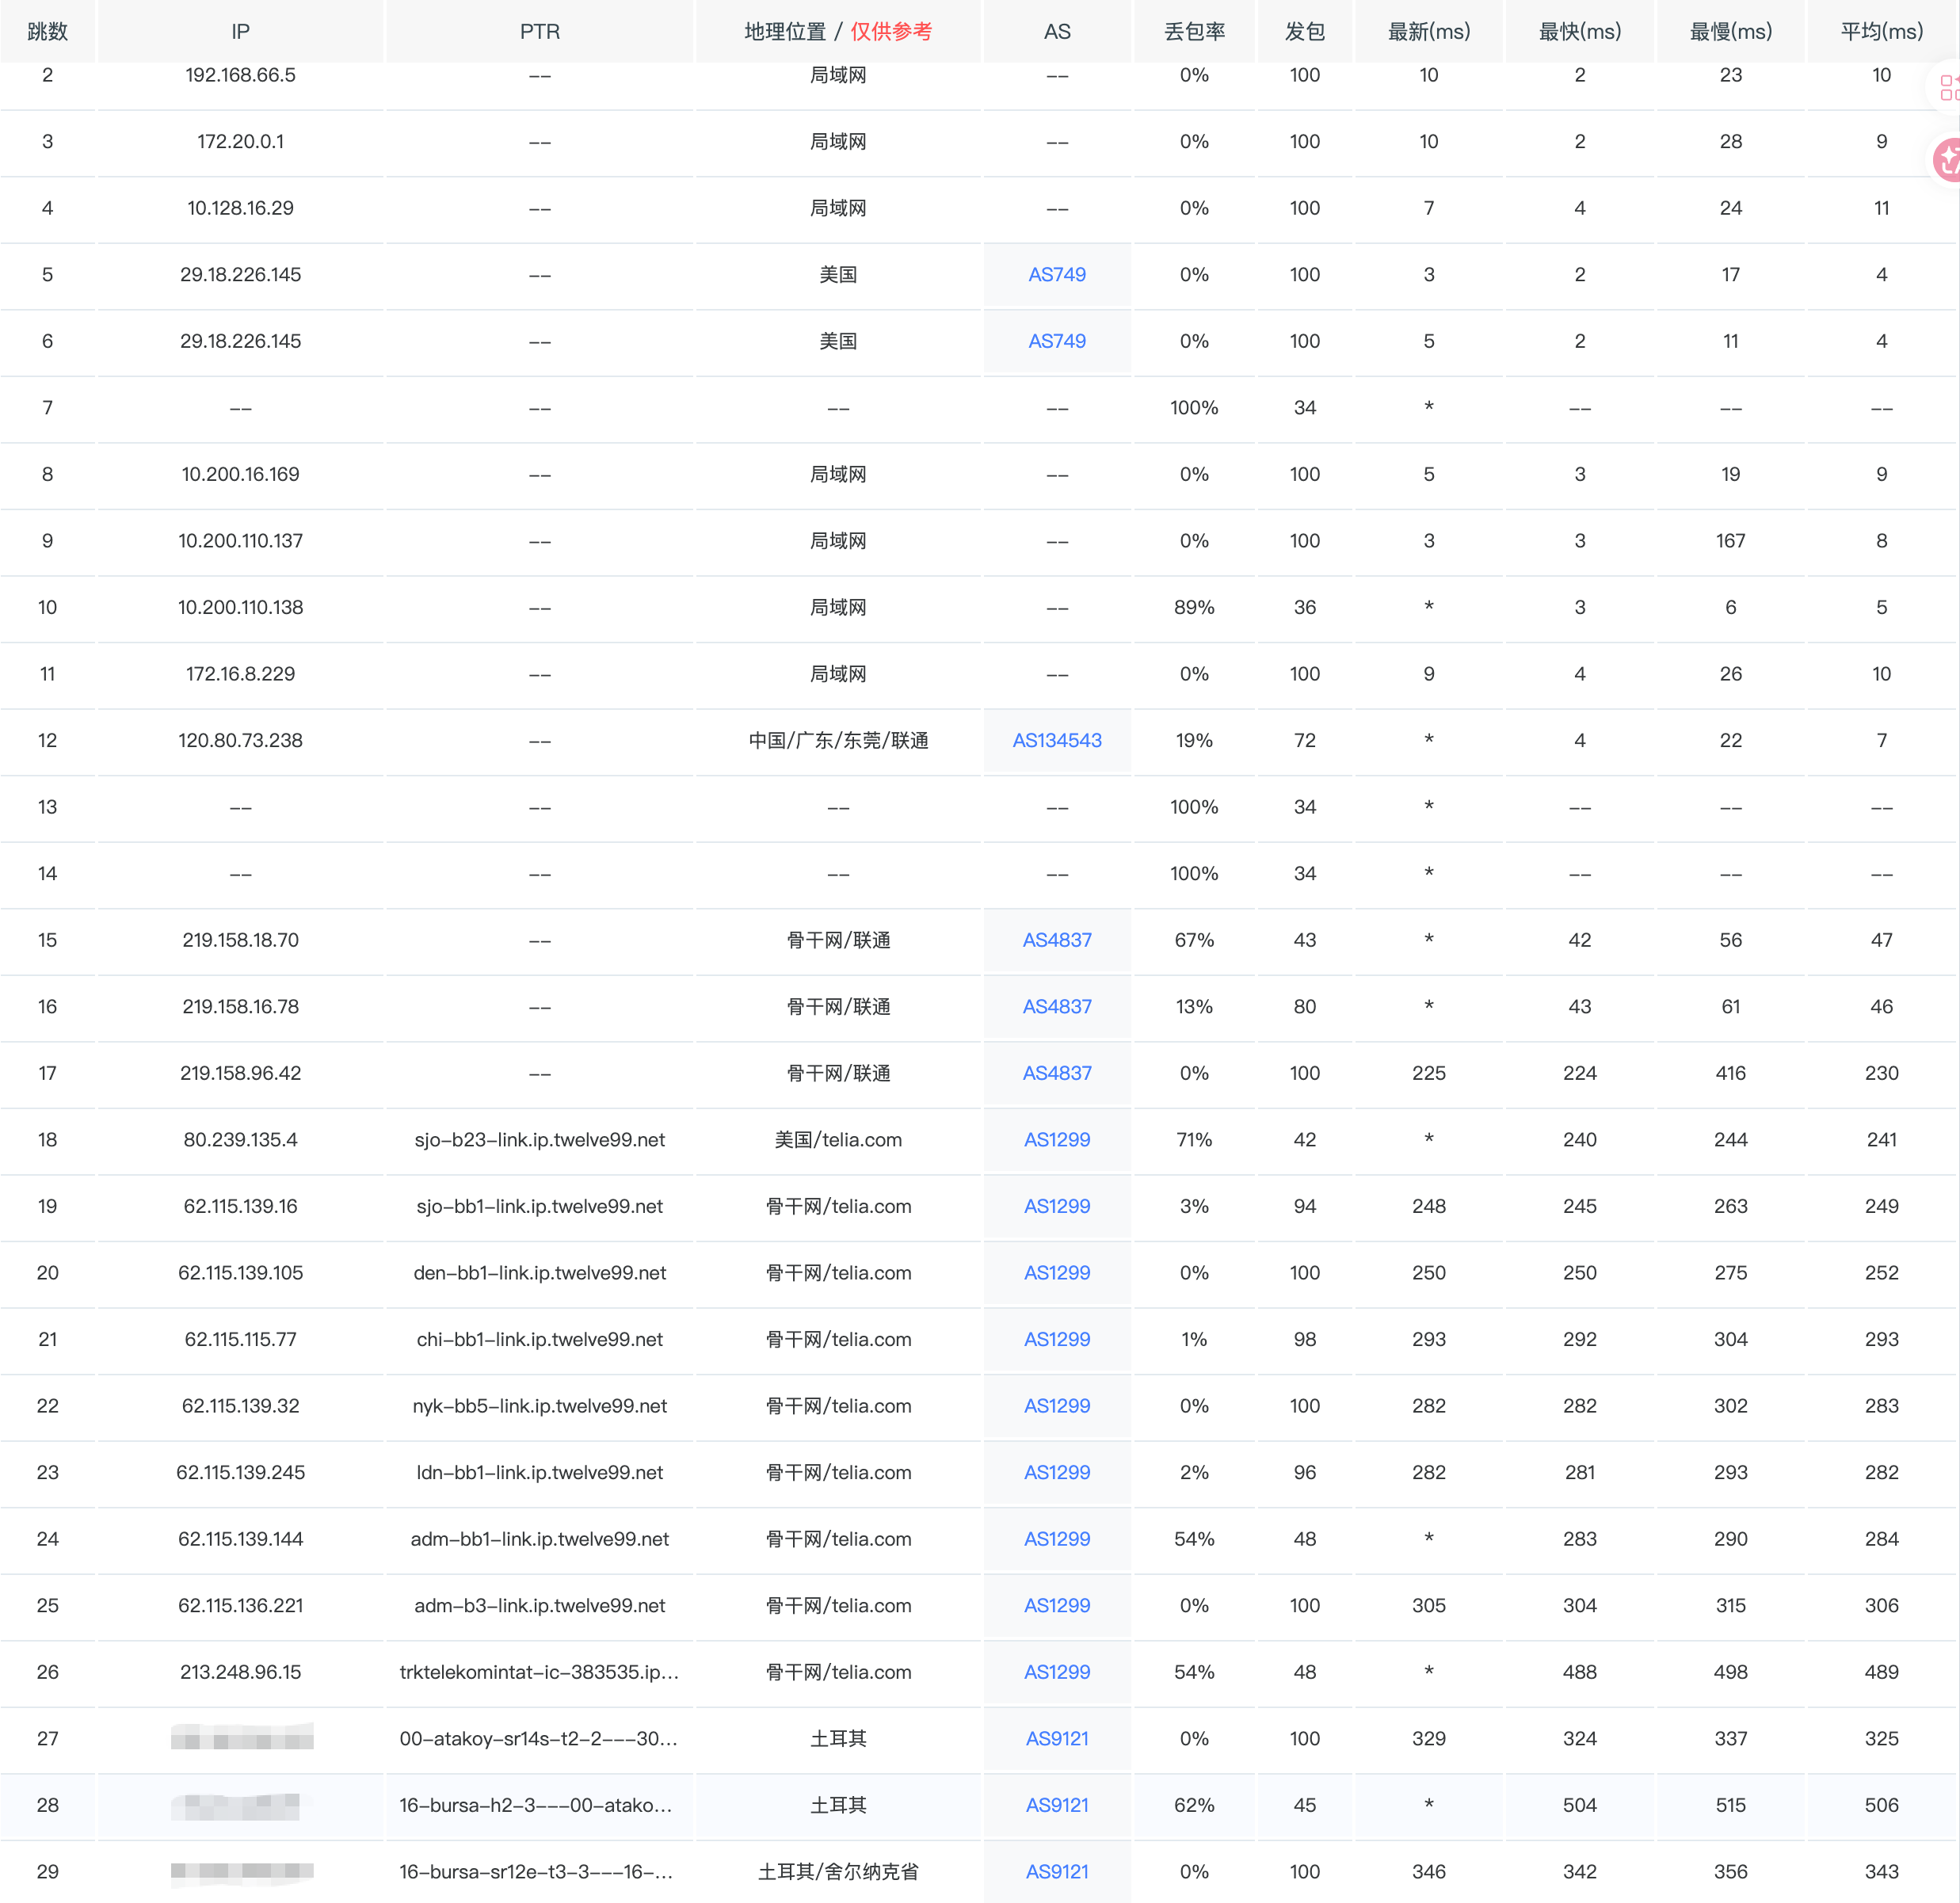
Task: Select the sjo-b23-link.ip.twelve99.net PTR cell
Action: [539, 1140]
